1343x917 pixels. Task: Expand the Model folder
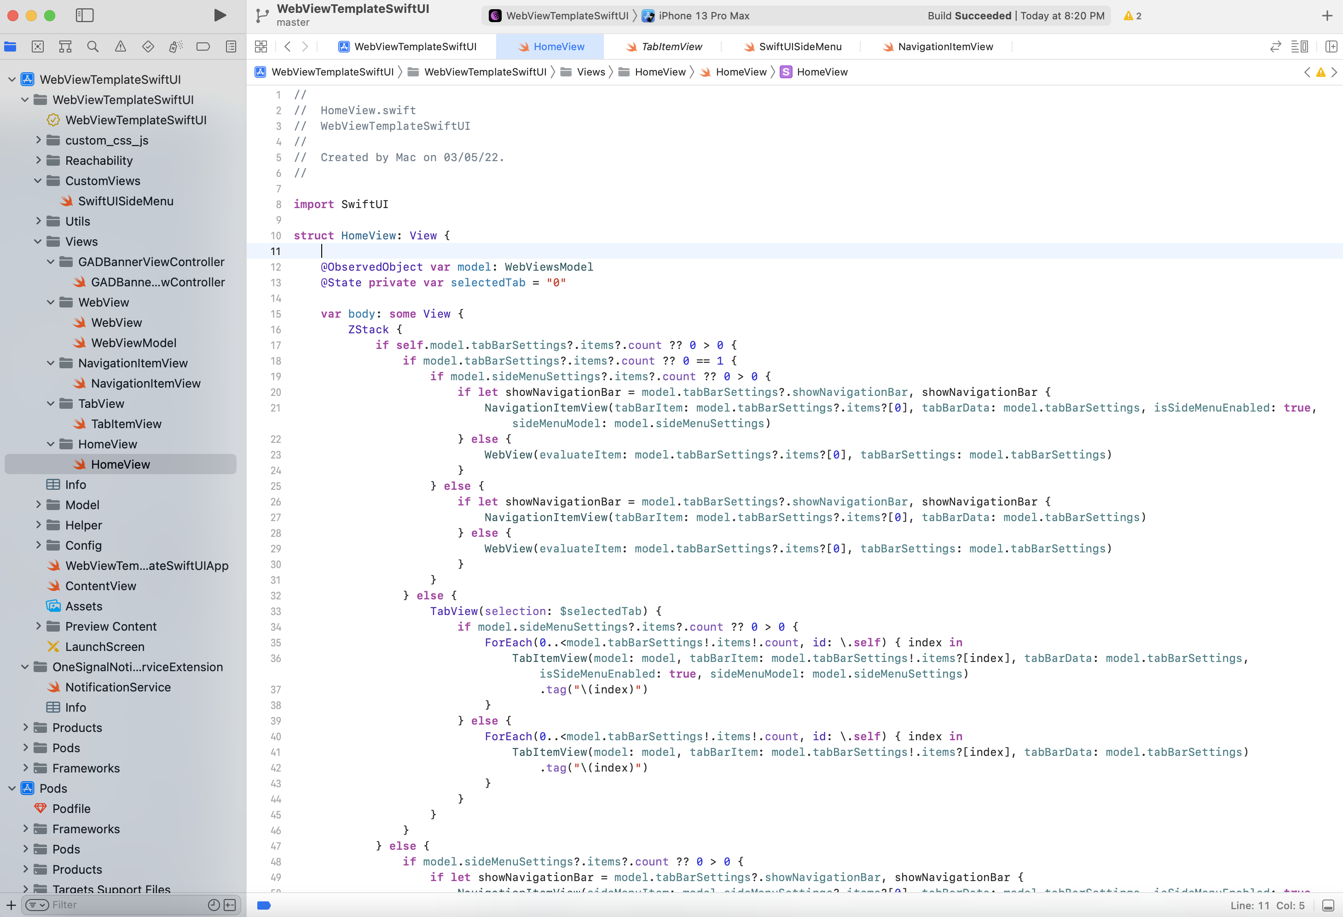tap(38, 505)
